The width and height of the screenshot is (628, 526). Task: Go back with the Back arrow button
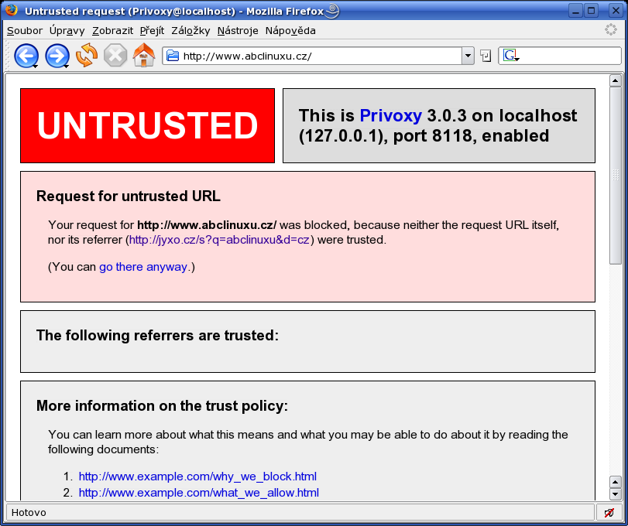[x=26, y=56]
